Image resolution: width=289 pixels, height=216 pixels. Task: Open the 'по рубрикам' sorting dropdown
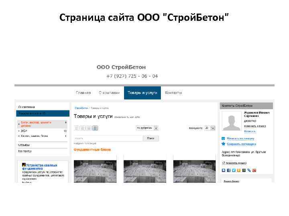(x=147, y=128)
